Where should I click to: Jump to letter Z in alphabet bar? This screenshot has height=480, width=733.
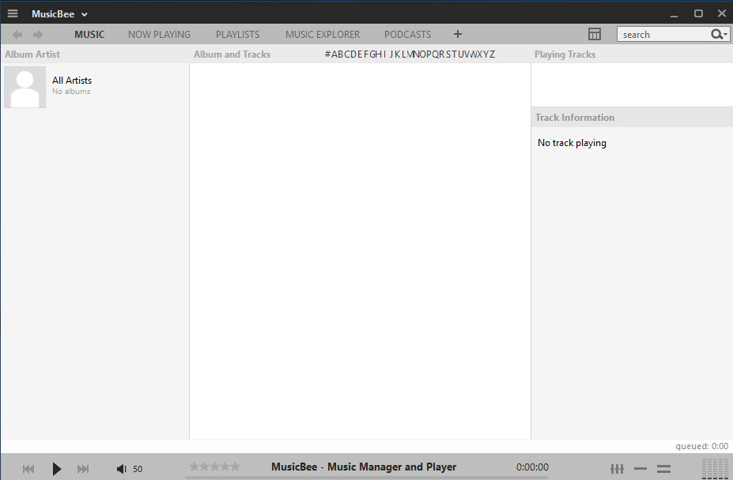[x=493, y=54]
